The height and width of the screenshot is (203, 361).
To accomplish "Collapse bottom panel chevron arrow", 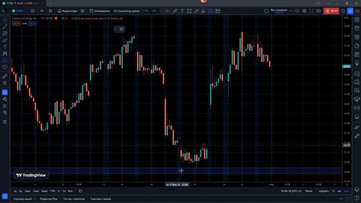I will coord(341,199).
